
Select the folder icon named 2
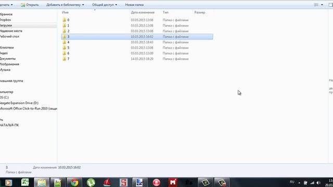click(65, 31)
